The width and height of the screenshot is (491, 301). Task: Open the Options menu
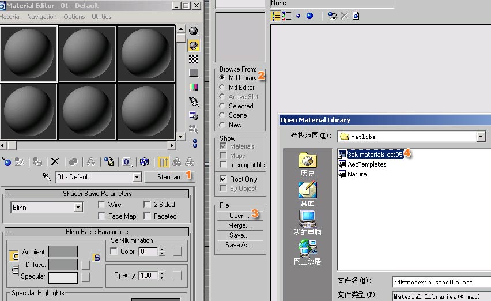coord(74,17)
